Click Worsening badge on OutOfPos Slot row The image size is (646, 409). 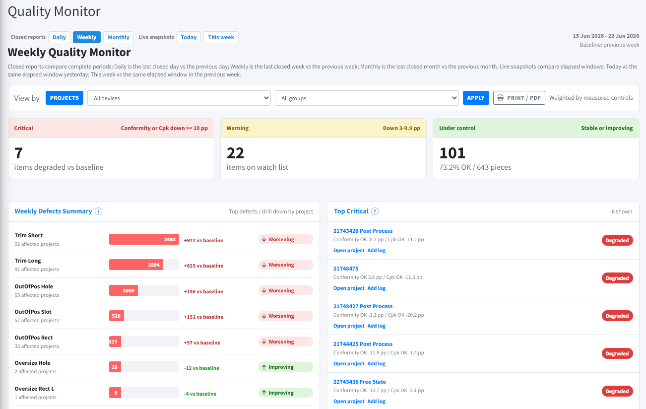coord(286,316)
